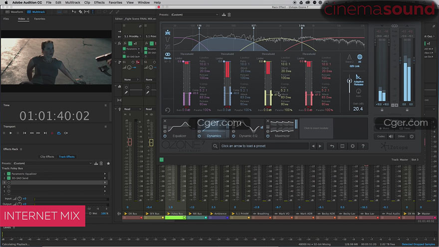Toggle power for 3D-SAD Send effect

[x=8, y=178]
